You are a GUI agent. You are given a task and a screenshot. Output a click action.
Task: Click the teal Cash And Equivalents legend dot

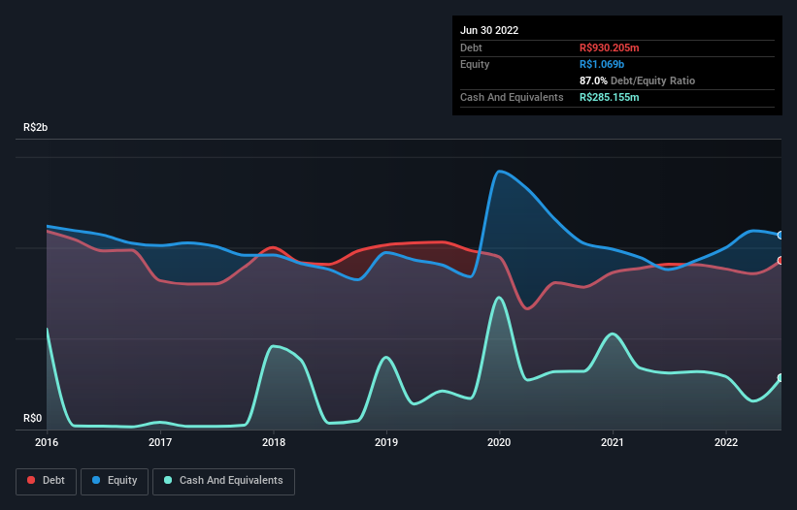tap(168, 480)
